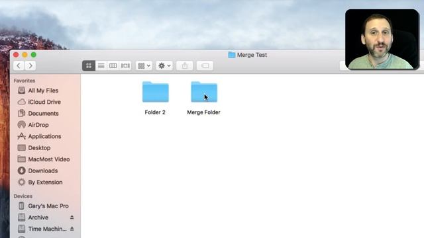Click the Merge Test window title
424x238 pixels.
coord(252,55)
